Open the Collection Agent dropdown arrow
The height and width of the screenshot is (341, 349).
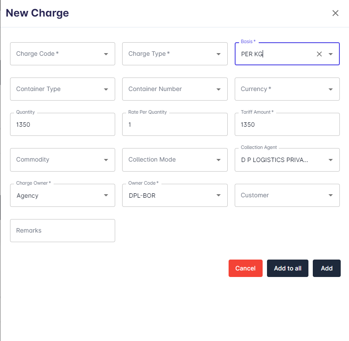tap(331, 160)
